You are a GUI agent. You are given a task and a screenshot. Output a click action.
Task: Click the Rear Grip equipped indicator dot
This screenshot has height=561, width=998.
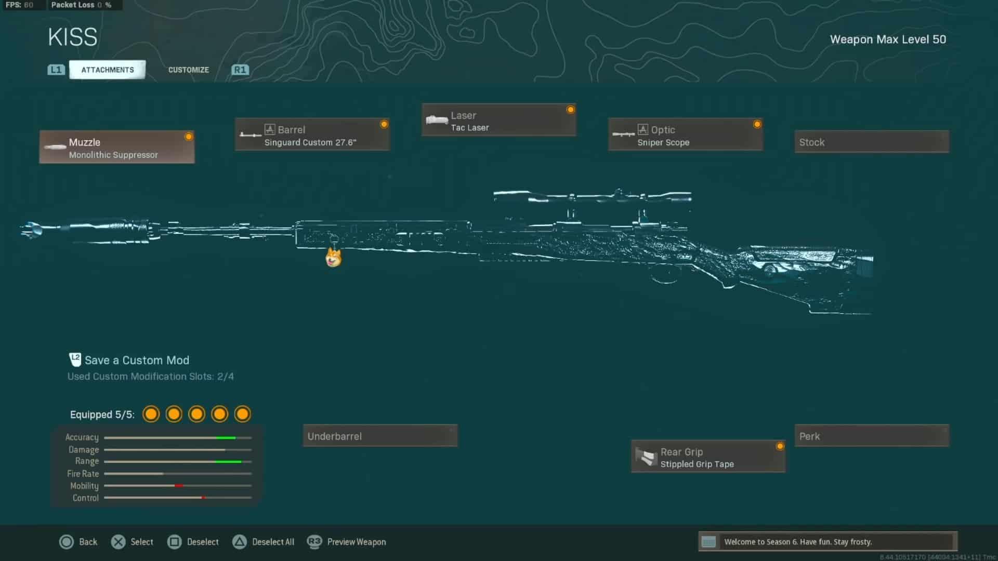pos(780,446)
